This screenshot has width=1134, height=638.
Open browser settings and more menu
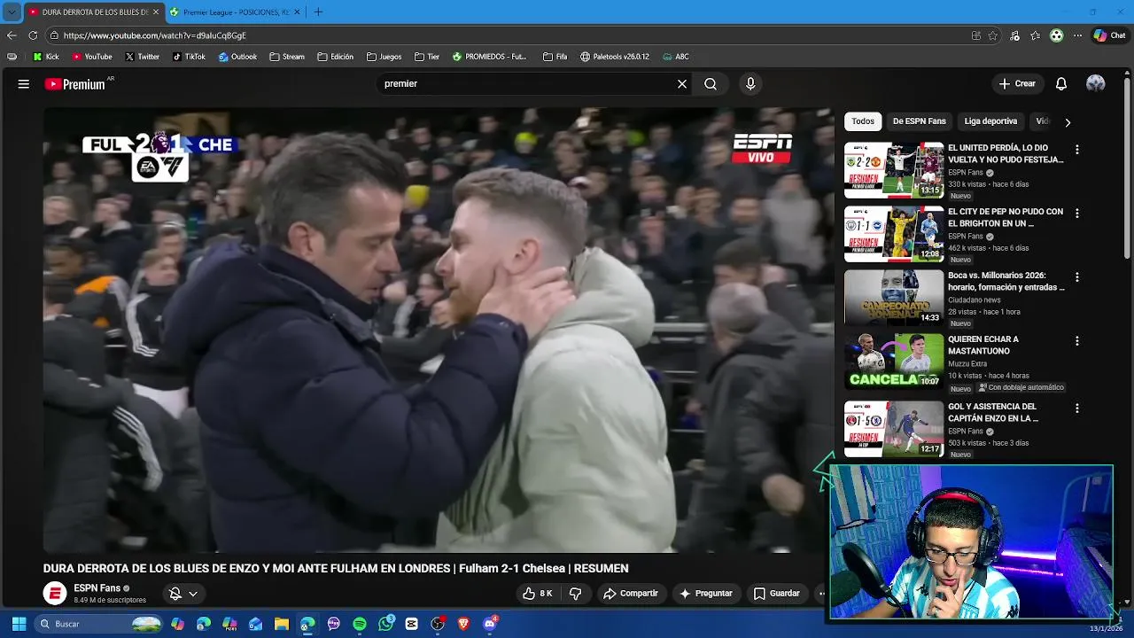click(1077, 35)
